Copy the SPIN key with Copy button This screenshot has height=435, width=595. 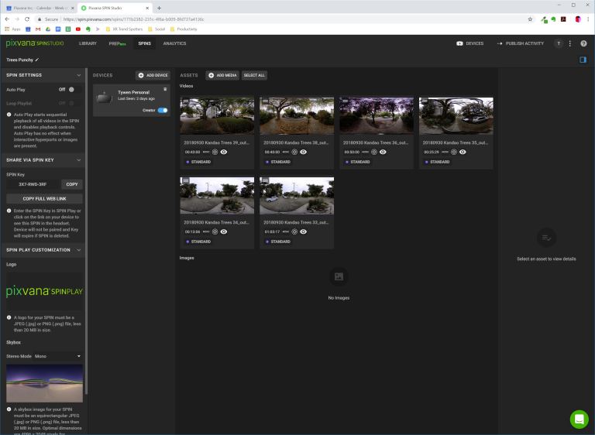(x=72, y=184)
